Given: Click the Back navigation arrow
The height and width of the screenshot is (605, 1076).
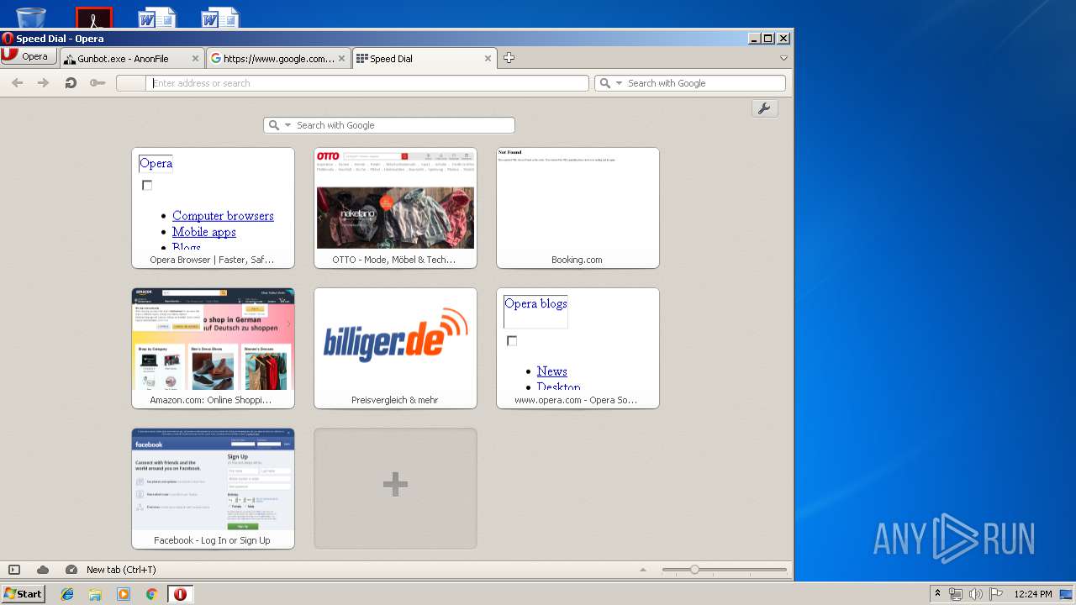Looking at the screenshot, I should (17, 83).
